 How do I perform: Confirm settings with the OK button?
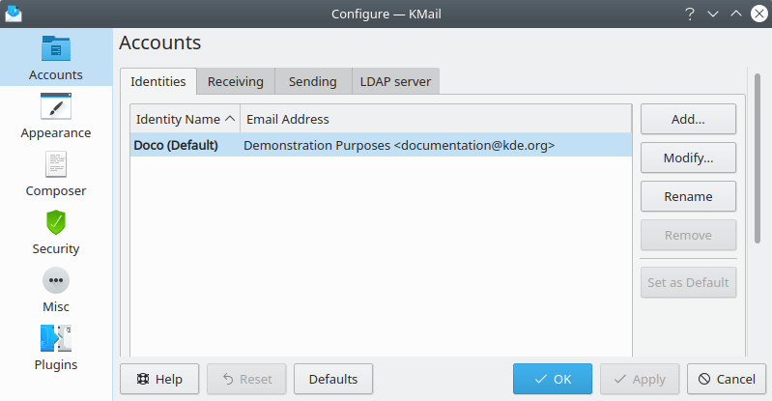click(x=552, y=380)
